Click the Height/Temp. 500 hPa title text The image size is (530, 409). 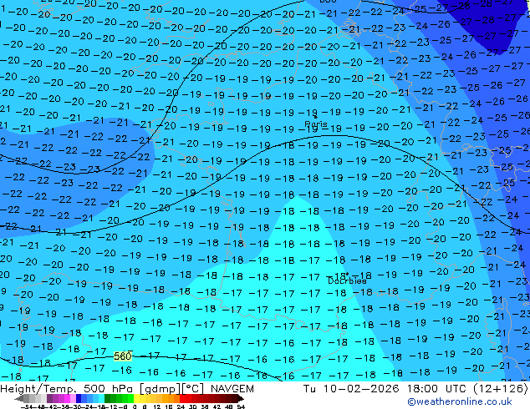point(68,389)
